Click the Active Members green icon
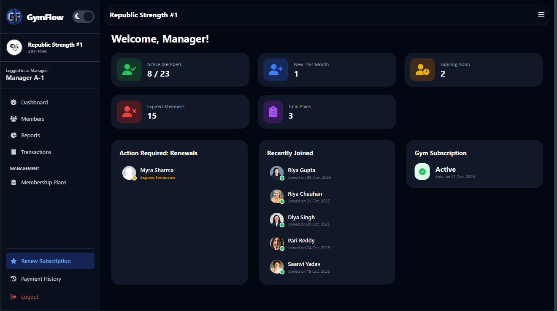The height and width of the screenshot is (311, 557). coord(129,70)
